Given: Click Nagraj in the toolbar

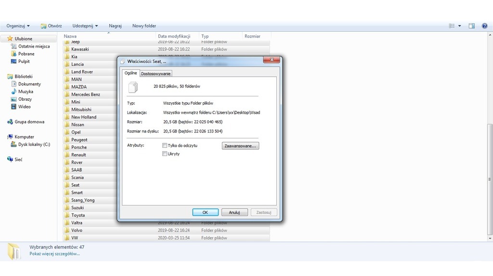Looking at the screenshot, I should pos(115,26).
